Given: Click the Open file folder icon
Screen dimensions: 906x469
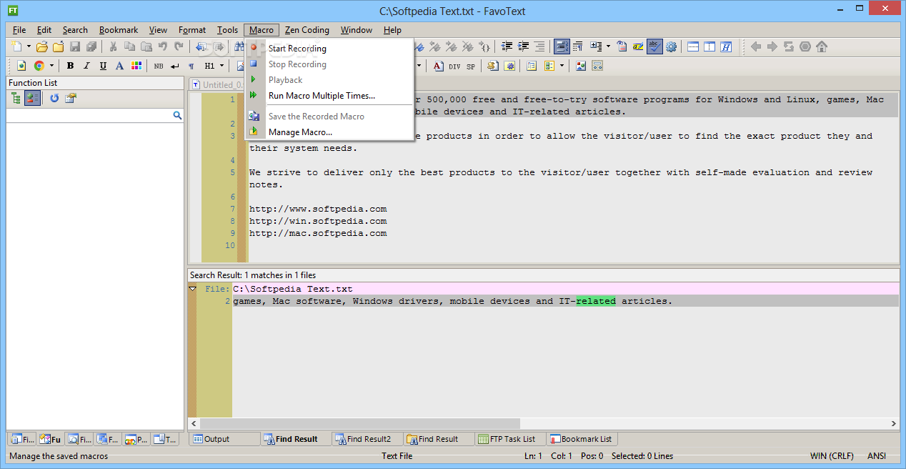Looking at the screenshot, I should (42, 46).
